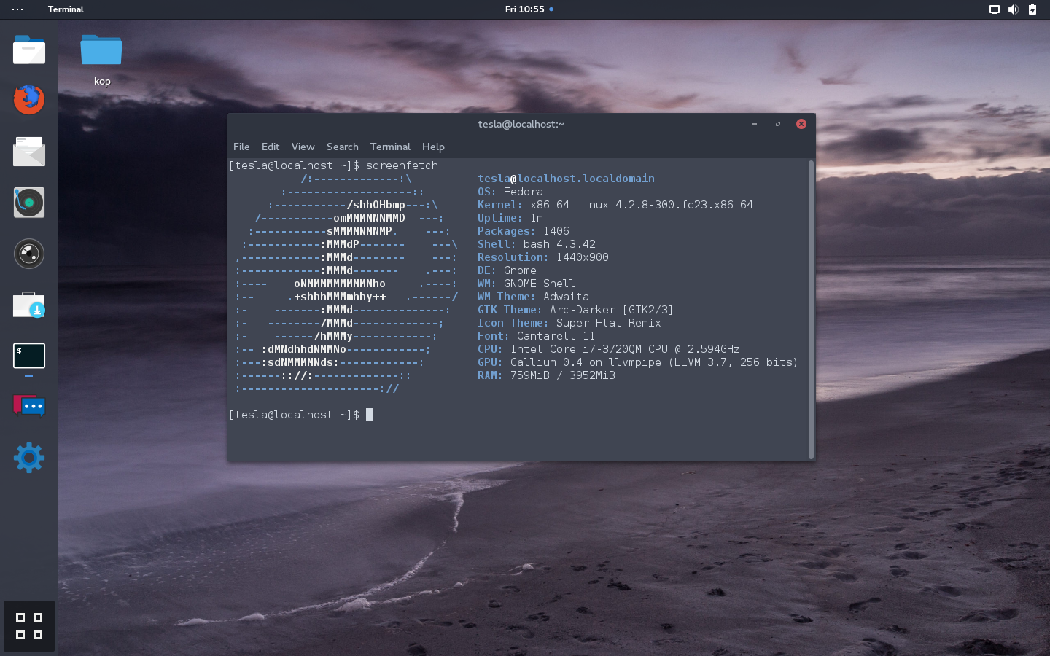The width and height of the screenshot is (1050, 656).
Task: Open the Edit menu
Action: (x=271, y=147)
